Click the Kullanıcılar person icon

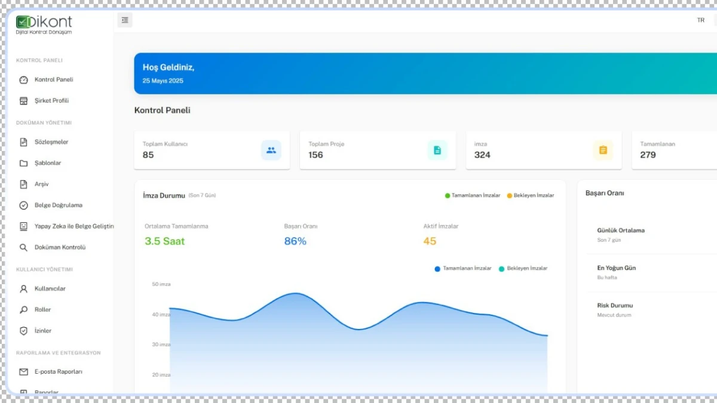(x=24, y=289)
